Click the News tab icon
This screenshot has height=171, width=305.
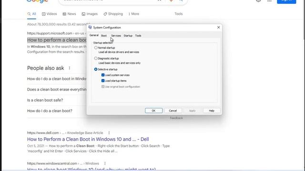64,14
